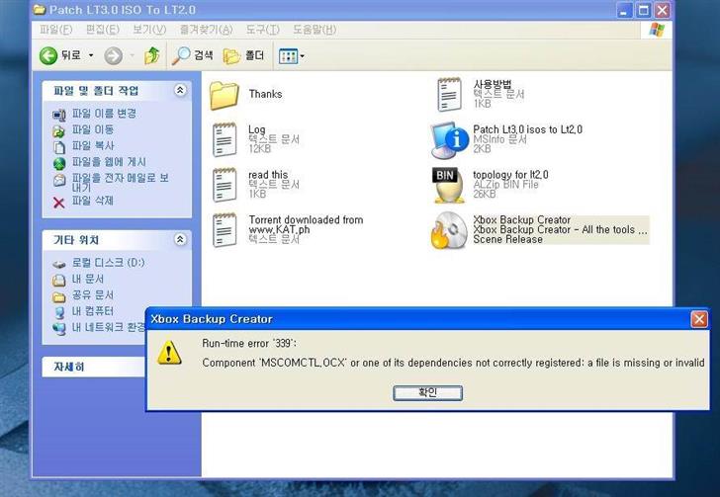This screenshot has height=497, width=720.
Task: Click 파일을 전자 메일로 보내기 link
Action: tap(121, 182)
